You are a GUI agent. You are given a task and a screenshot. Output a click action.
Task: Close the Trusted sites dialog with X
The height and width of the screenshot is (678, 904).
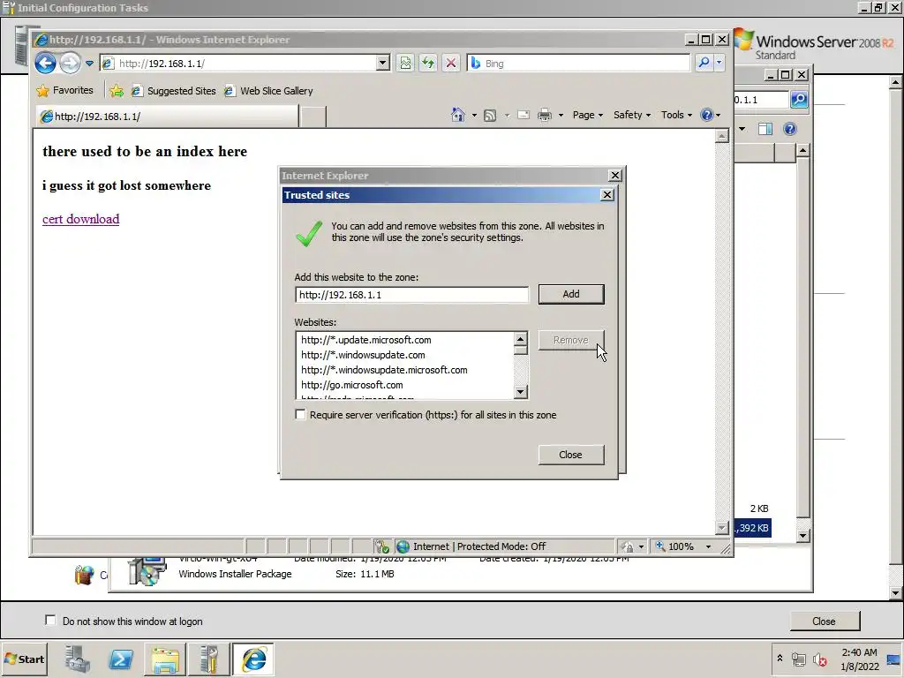click(607, 195)
